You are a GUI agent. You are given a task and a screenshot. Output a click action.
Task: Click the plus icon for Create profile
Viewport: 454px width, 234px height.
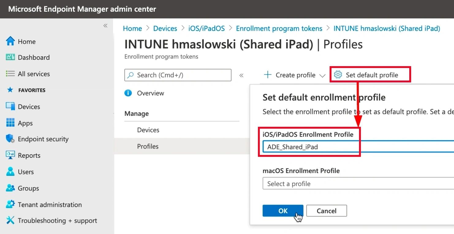pyautogui.click(x=268, y=75)
